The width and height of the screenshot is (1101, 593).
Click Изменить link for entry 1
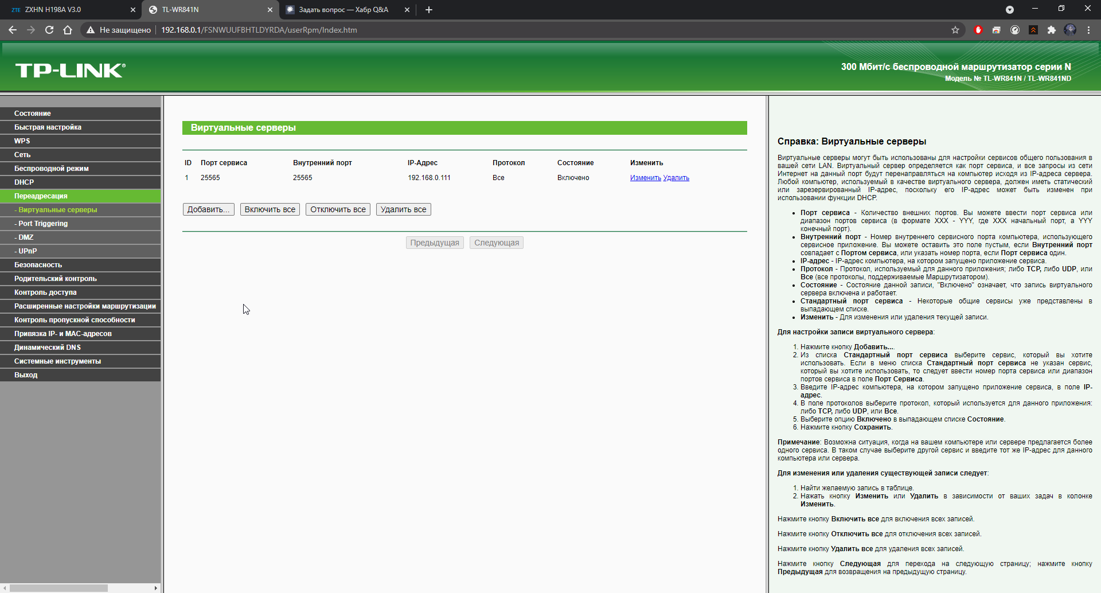click(646, 178)
